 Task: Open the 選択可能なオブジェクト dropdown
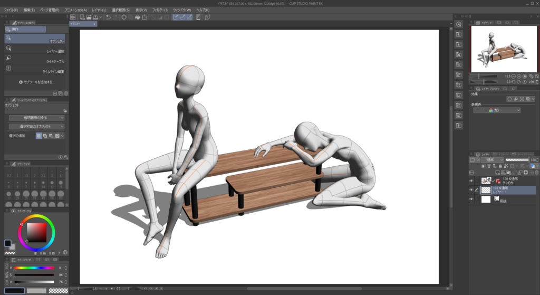pos(36,127)
